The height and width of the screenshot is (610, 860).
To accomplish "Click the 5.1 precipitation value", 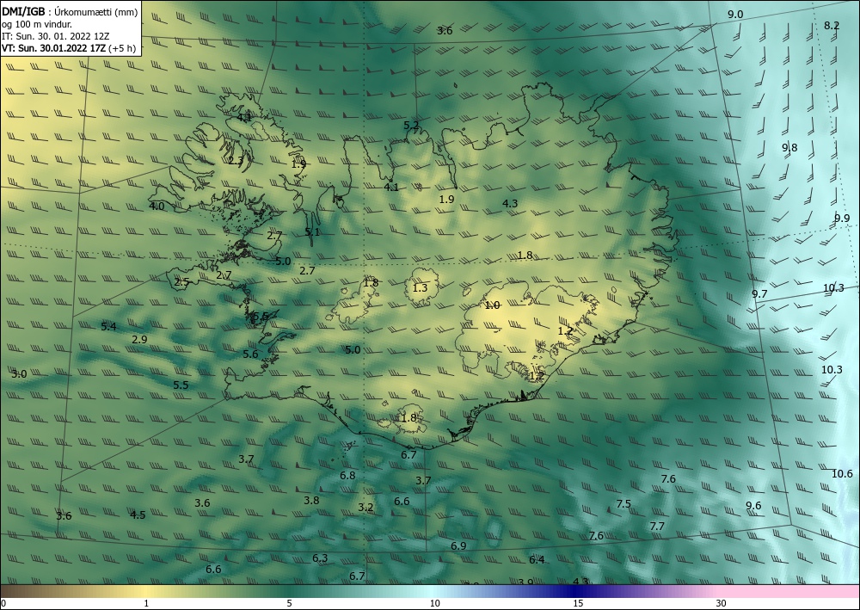I will [x=312, y=232].
